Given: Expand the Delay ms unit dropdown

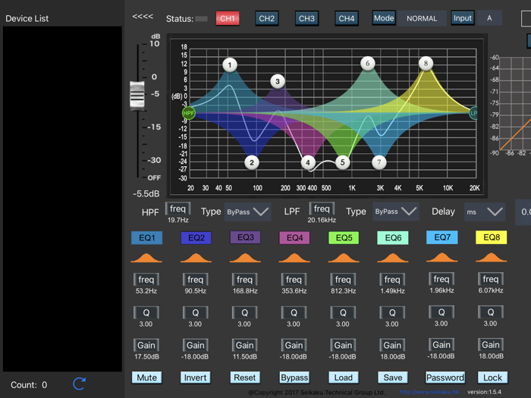Looking at the screenshot, I should 485,212.
